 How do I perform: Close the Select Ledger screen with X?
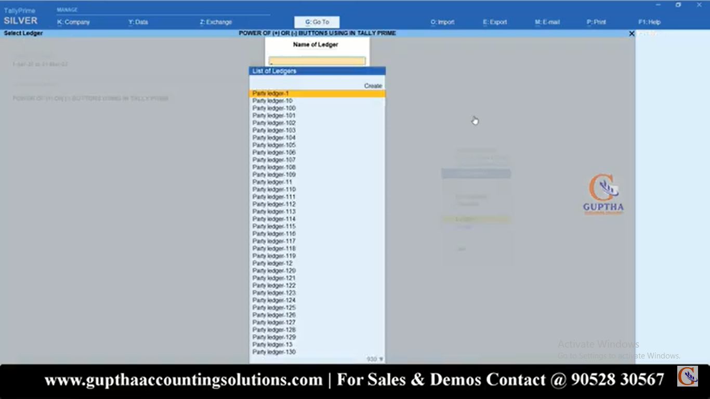click(x=632, y=33)
